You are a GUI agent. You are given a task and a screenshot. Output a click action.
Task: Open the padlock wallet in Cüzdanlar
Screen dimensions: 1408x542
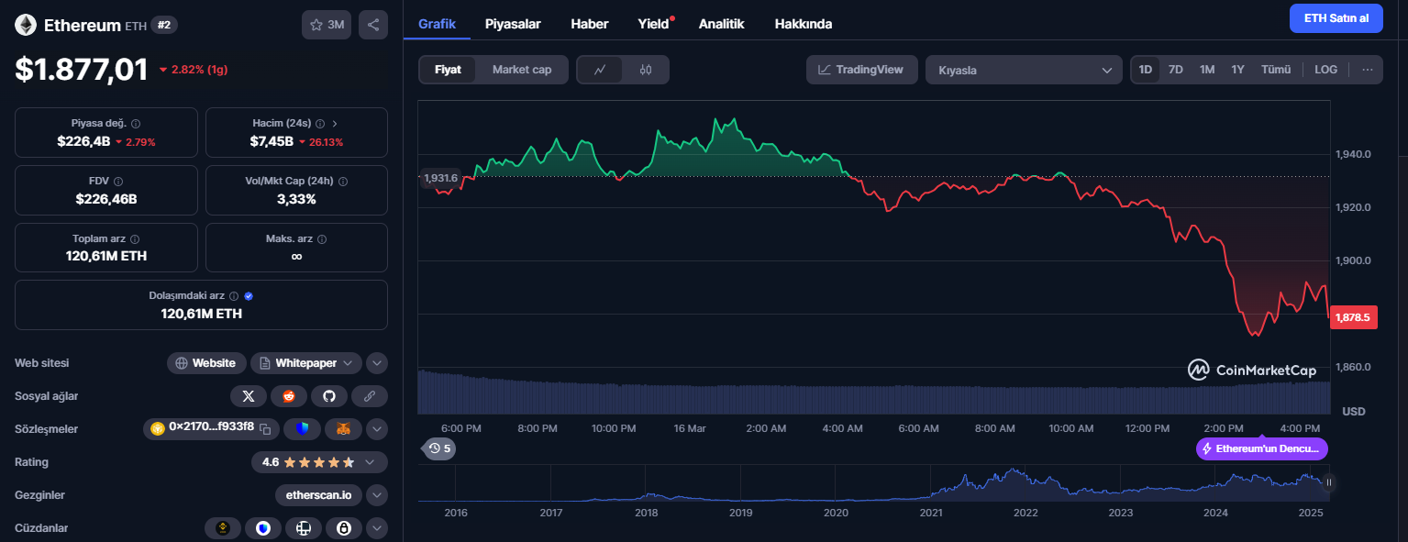point(344,528)
